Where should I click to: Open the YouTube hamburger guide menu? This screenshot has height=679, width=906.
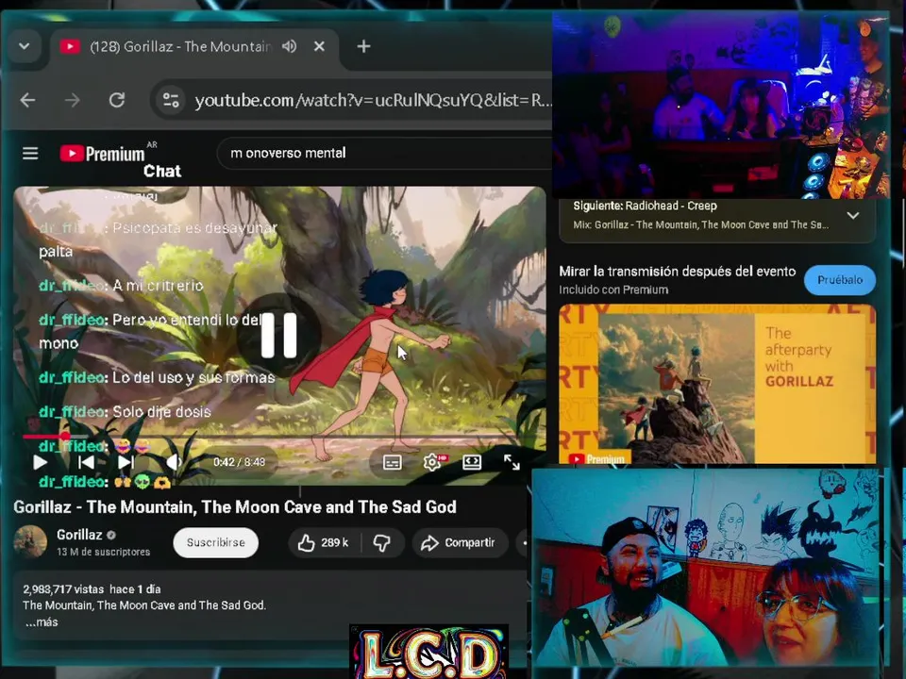tap(30, 153)
